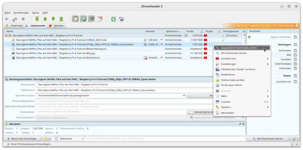Click green status icon in the bottom-right status bar

point(292,144)
